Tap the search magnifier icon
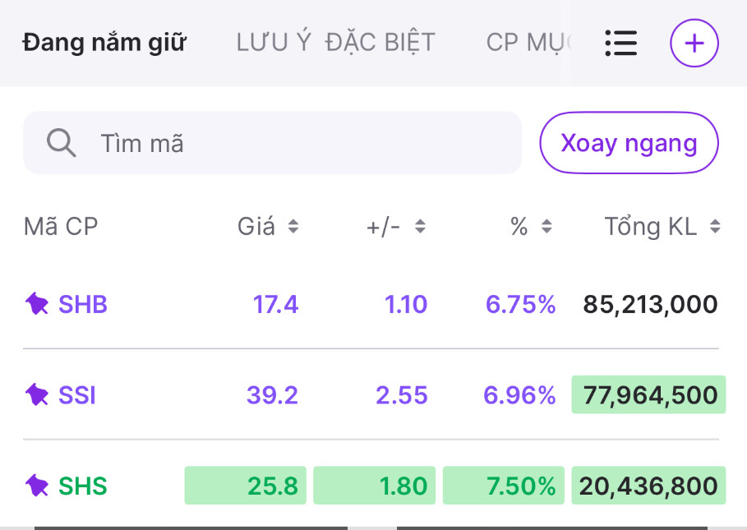The image size is (747, 530). pos(62,143)
